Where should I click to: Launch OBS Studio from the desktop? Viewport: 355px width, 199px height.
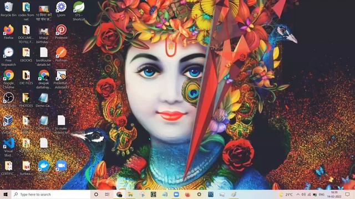pos(8,99)
